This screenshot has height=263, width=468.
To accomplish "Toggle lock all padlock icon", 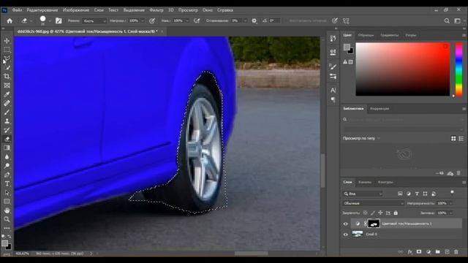I will pyautogui.click(x=396, y=213).
